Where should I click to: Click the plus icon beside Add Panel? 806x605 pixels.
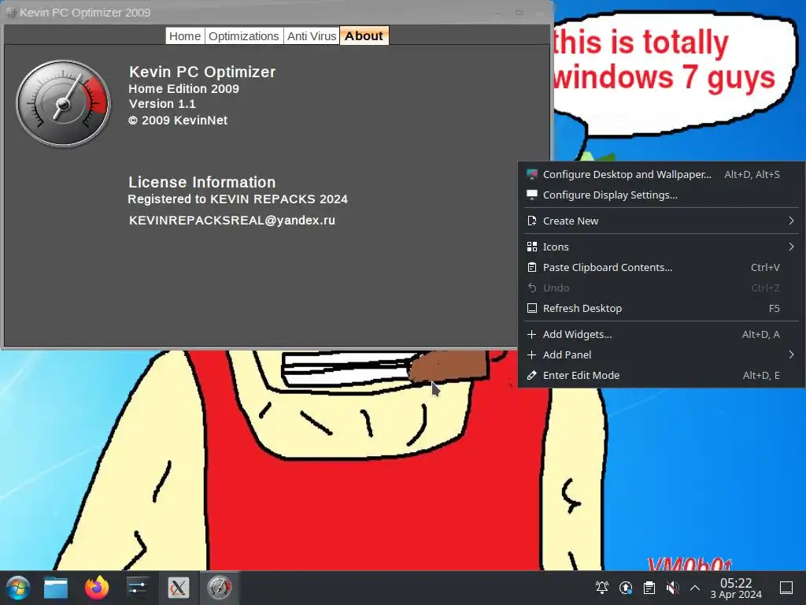[x=532, y=355]
